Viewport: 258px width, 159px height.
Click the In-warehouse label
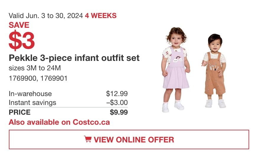30,94
